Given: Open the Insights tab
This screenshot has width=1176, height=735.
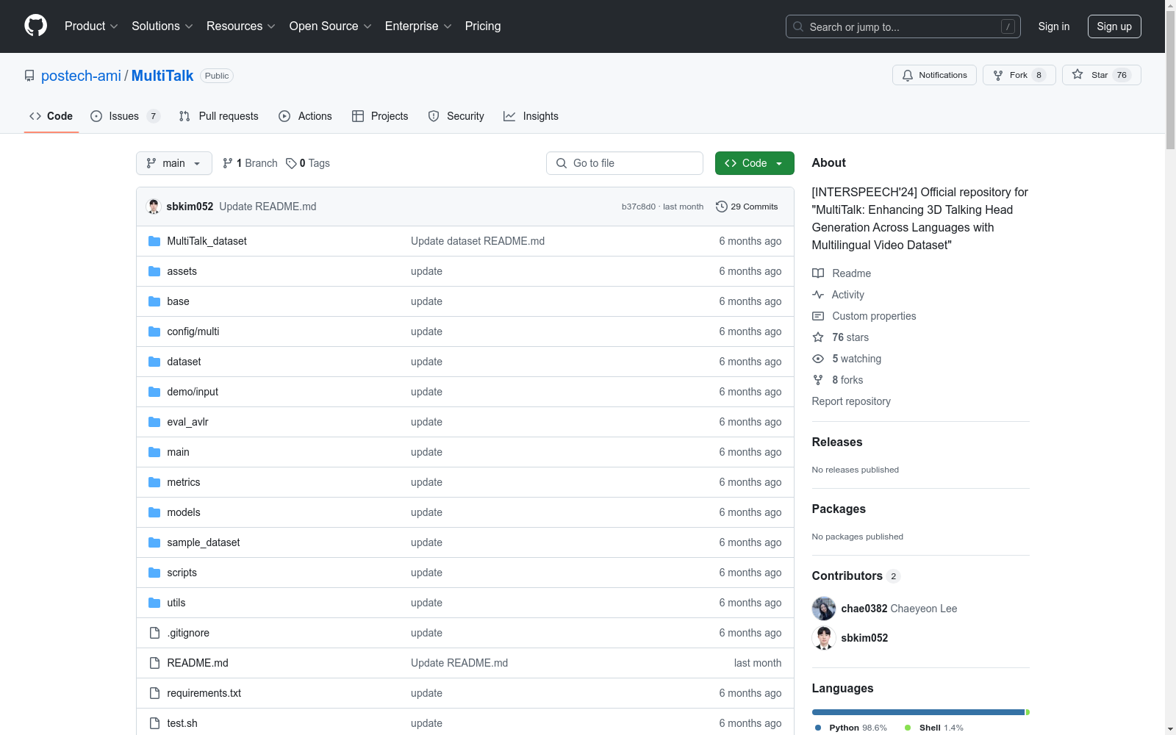Looking at the screenshot, I should pos(531,116).
